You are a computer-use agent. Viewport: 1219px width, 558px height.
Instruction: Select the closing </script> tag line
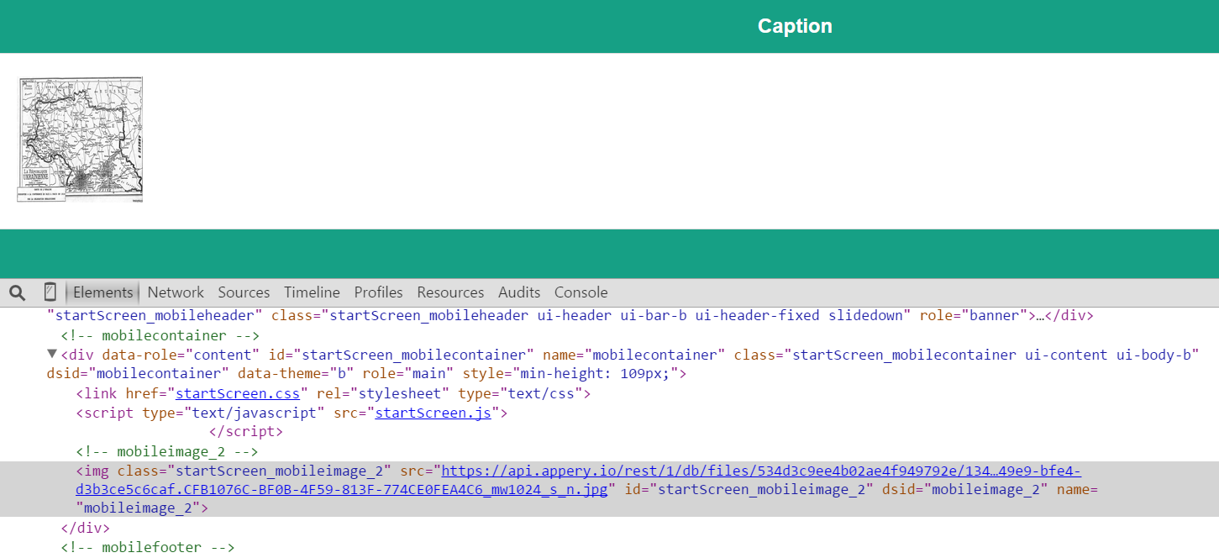pyautogui.click(x=245, y=432)
